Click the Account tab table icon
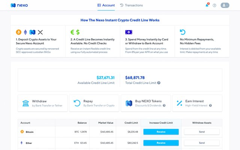240x150 pixels. (x=99, y=5)
